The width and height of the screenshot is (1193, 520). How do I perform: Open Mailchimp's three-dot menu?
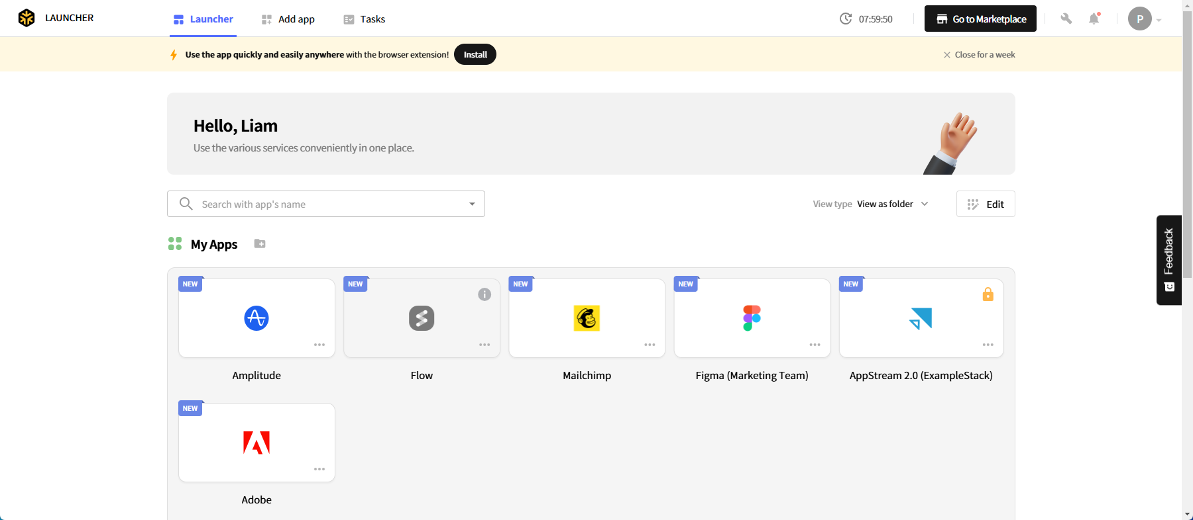[x=650, y=345]
